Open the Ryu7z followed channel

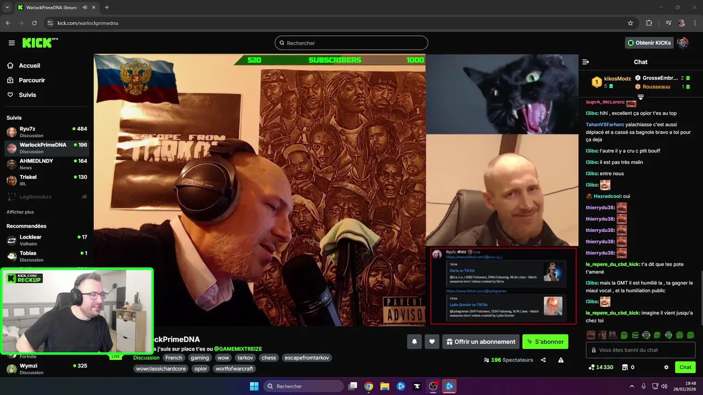point(47,132)
